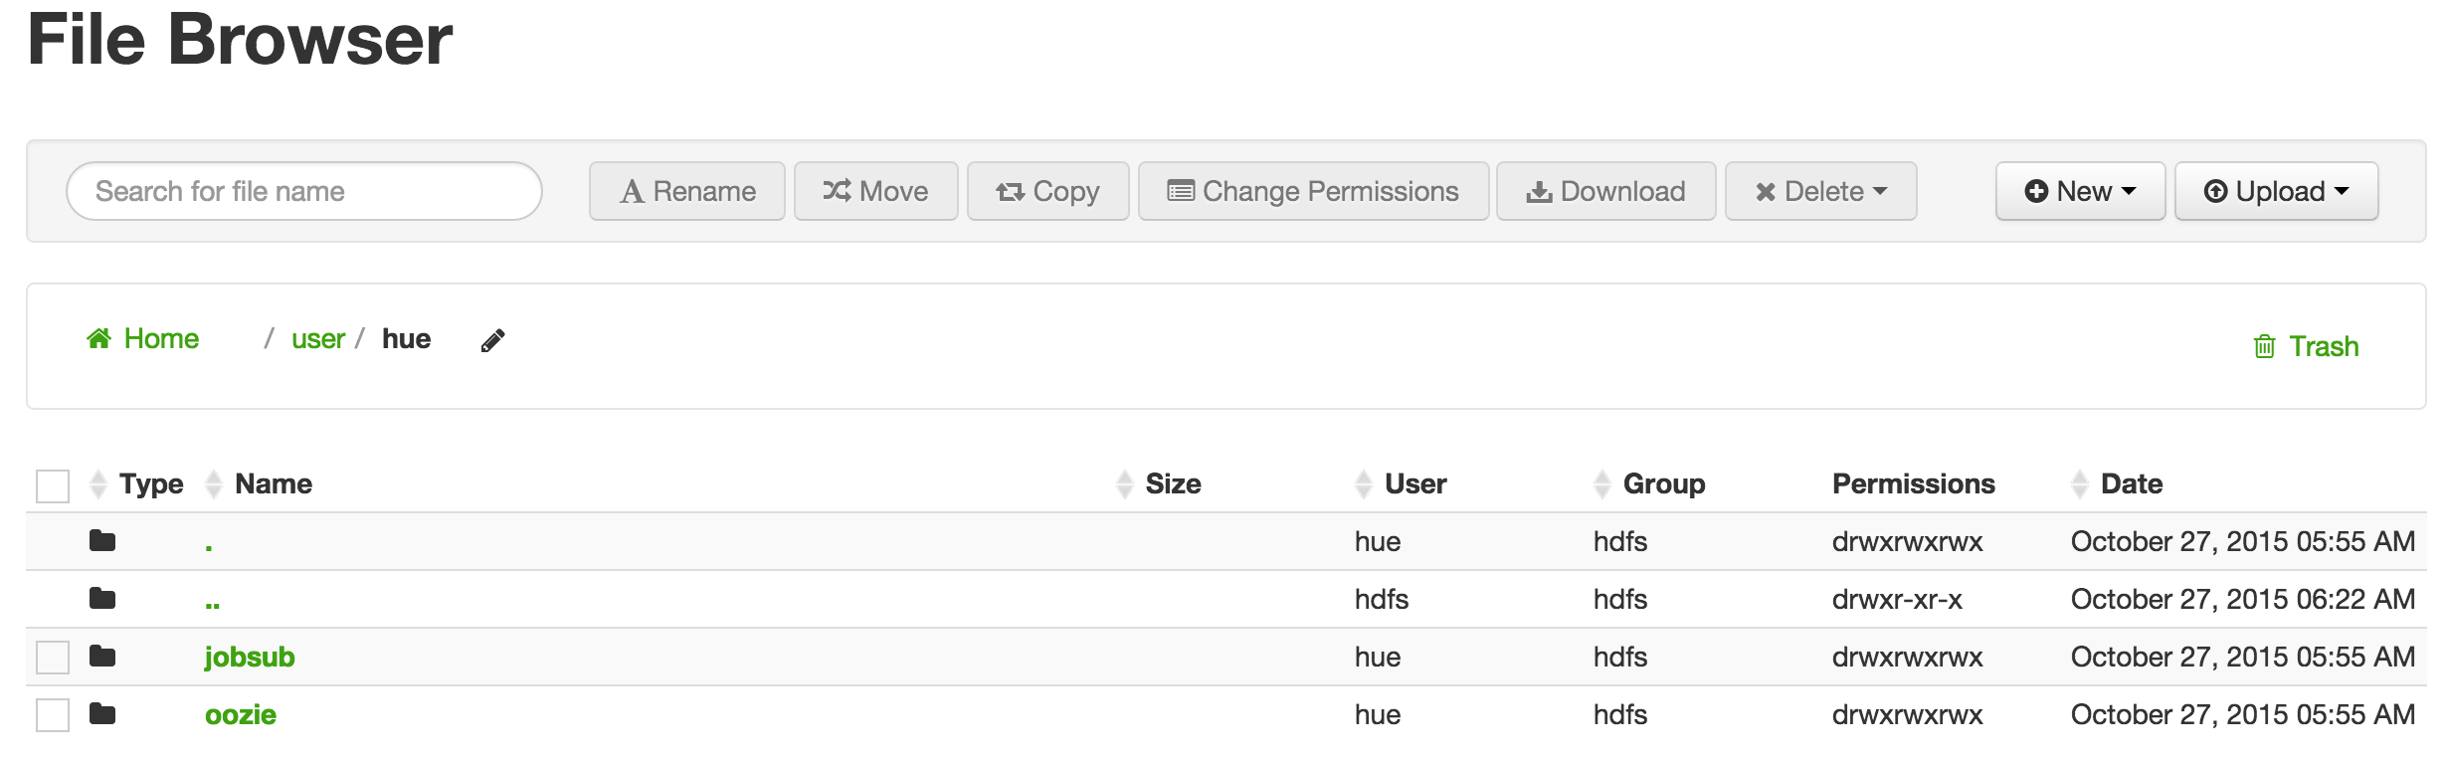Viewport: 2445px width, 762px height.
Task: Click the oozie folder icon
Action: (x=102, y=714)
